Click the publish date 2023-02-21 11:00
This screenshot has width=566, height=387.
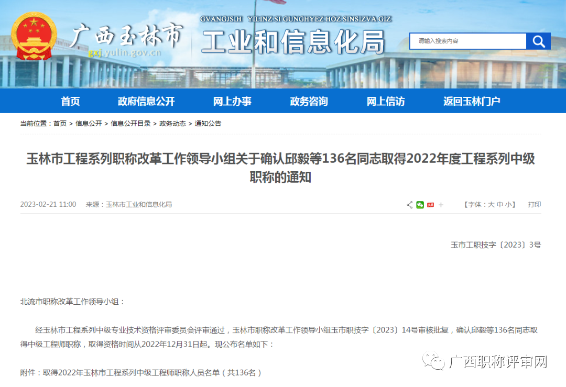click(x=48, y=205)
